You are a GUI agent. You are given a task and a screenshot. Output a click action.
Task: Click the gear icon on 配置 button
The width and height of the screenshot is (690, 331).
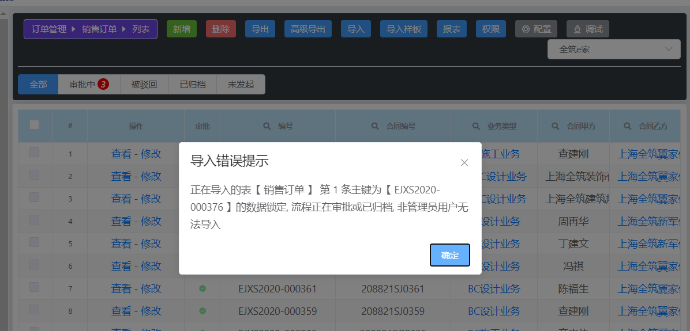(x=526, y=29)
